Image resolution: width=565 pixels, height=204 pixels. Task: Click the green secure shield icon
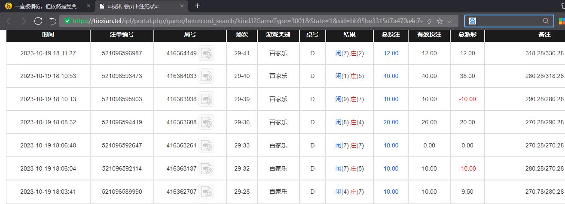pyautogui.click(x=67, y=21)
